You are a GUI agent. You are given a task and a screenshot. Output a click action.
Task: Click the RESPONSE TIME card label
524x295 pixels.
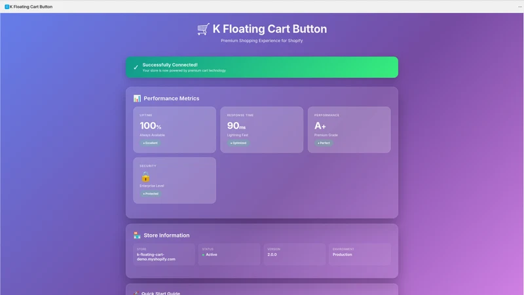click(x=240, y=115)
